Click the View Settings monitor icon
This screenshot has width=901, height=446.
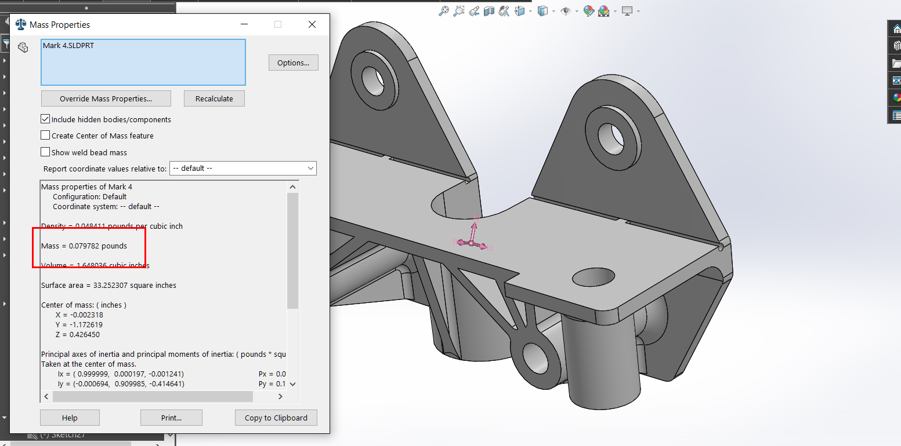click(627, 10)
